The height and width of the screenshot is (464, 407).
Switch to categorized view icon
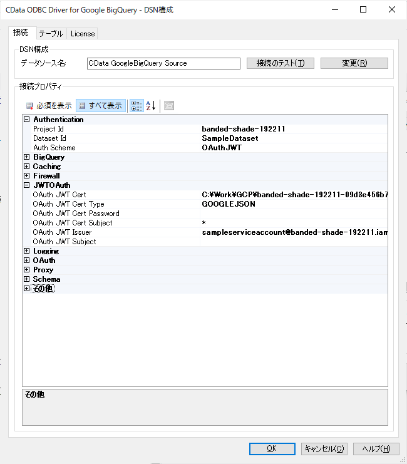pos(137,106)
